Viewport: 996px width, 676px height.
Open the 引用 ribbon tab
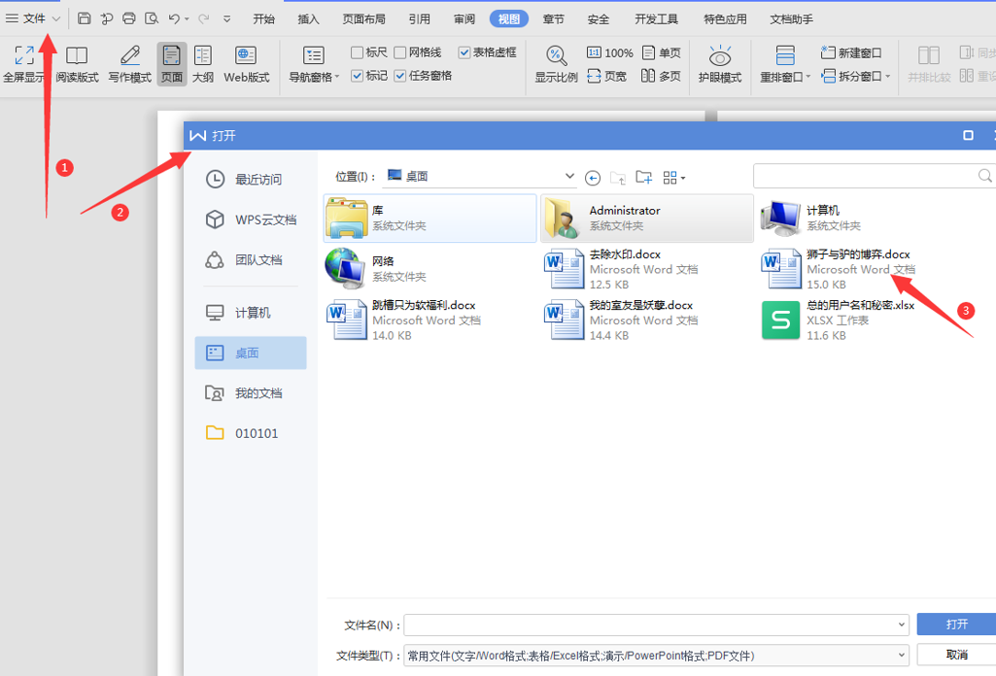[x=419, y=19]
